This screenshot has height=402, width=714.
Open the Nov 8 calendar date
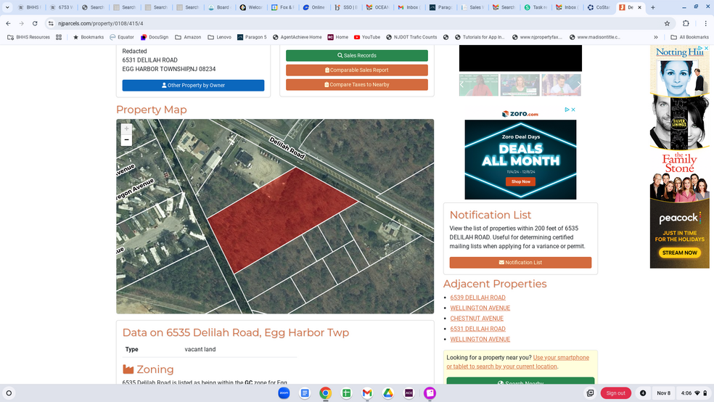pyautogui.click(x=663, y=393)
